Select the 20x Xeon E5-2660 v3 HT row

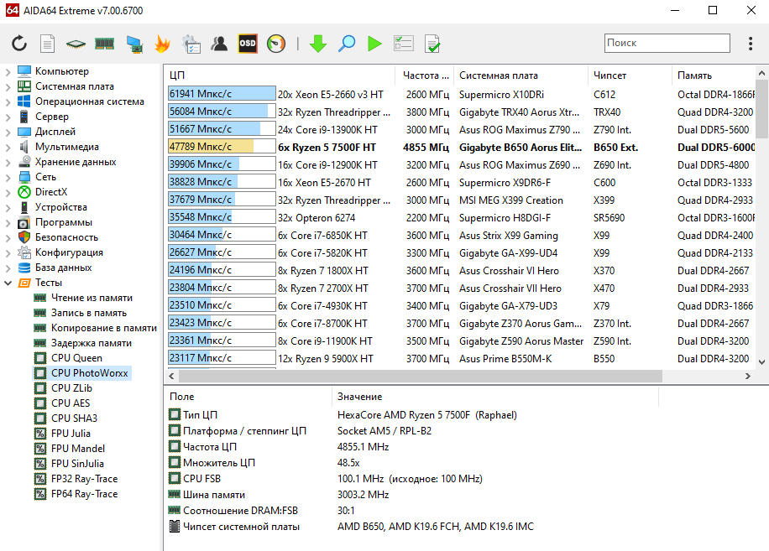click(x=461, y=95)
